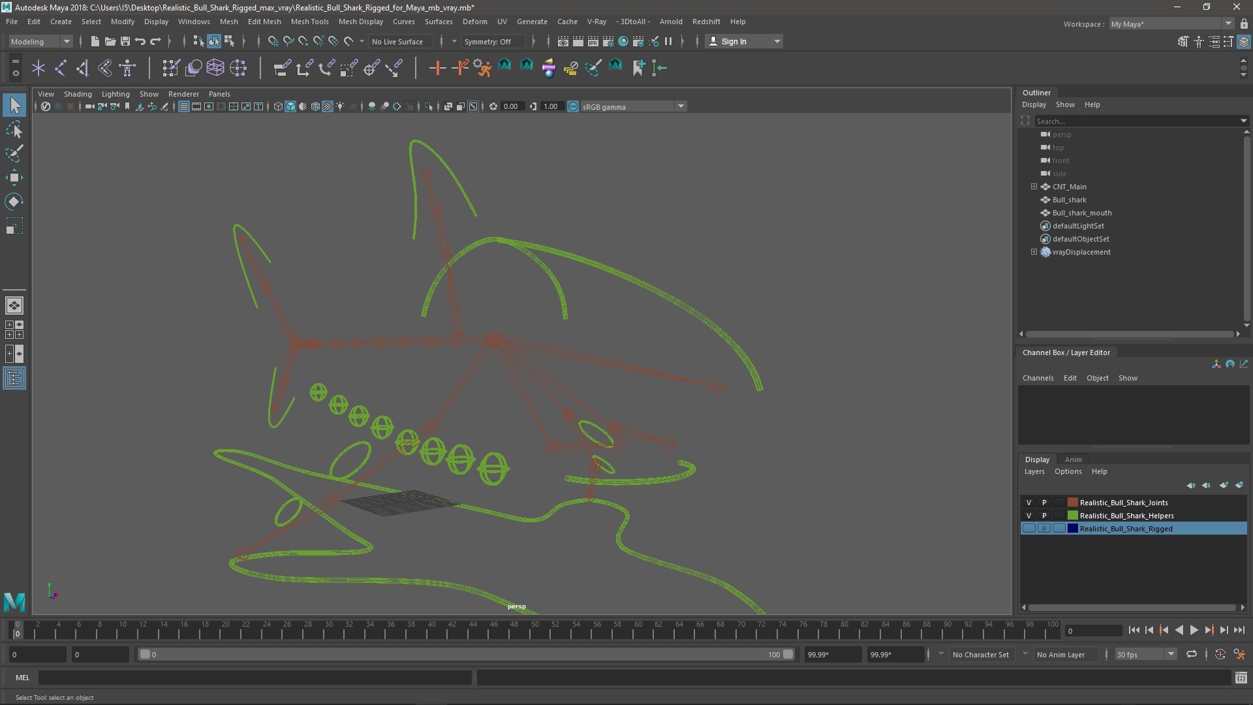Toggle playback P for Joints layer
Viewport: 1253px width, 705px height.
coord(1044,503)
